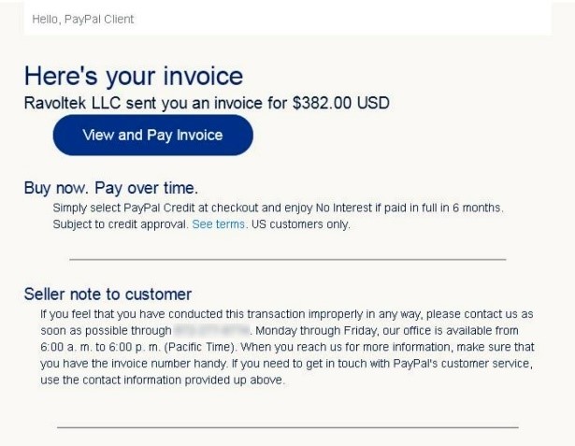Click the divider line below credit terms

(287, 259)
